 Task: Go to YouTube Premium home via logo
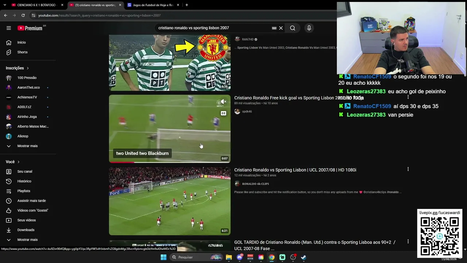(30, 28)
